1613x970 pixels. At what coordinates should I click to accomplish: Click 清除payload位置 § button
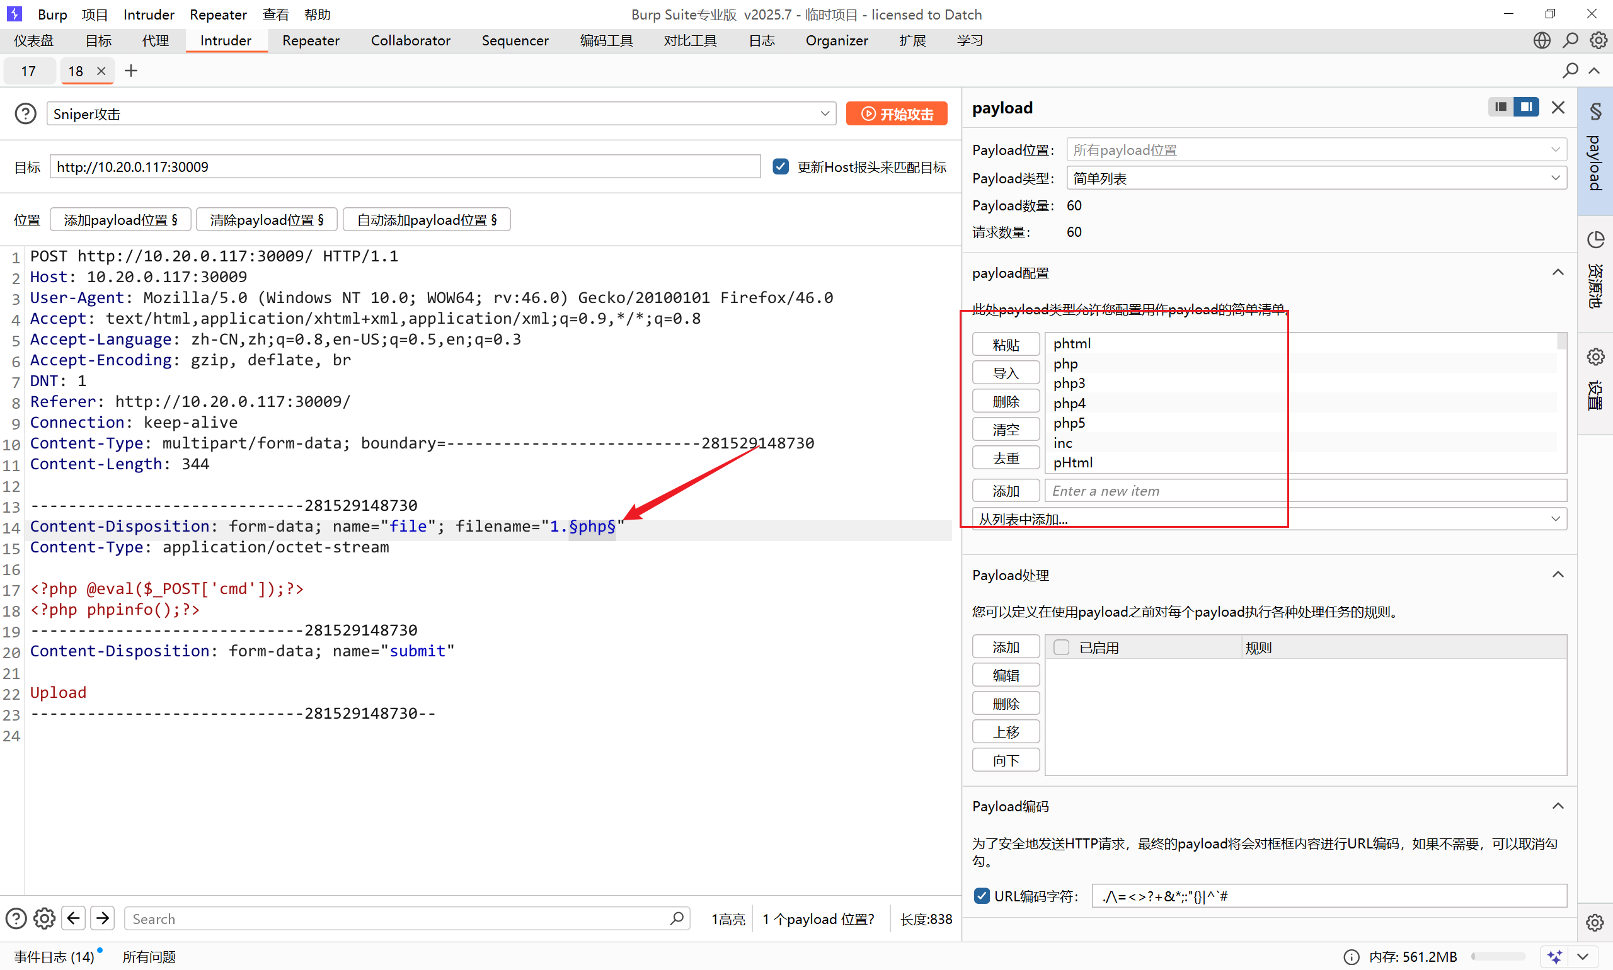click(x=266, y=220)
